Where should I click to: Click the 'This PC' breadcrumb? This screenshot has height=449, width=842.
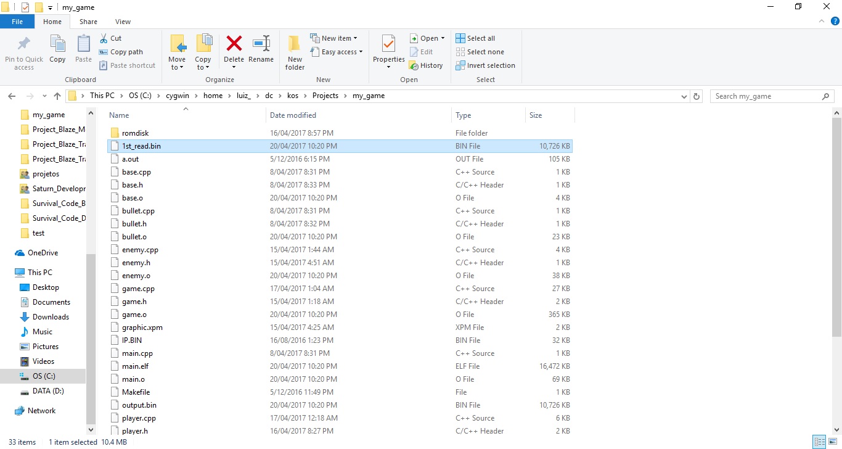pos(102,96)
